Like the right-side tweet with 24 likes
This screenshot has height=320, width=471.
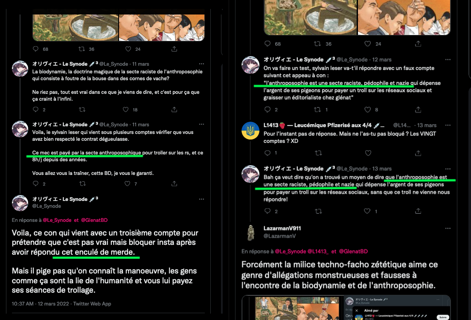[x=367, y=44]
